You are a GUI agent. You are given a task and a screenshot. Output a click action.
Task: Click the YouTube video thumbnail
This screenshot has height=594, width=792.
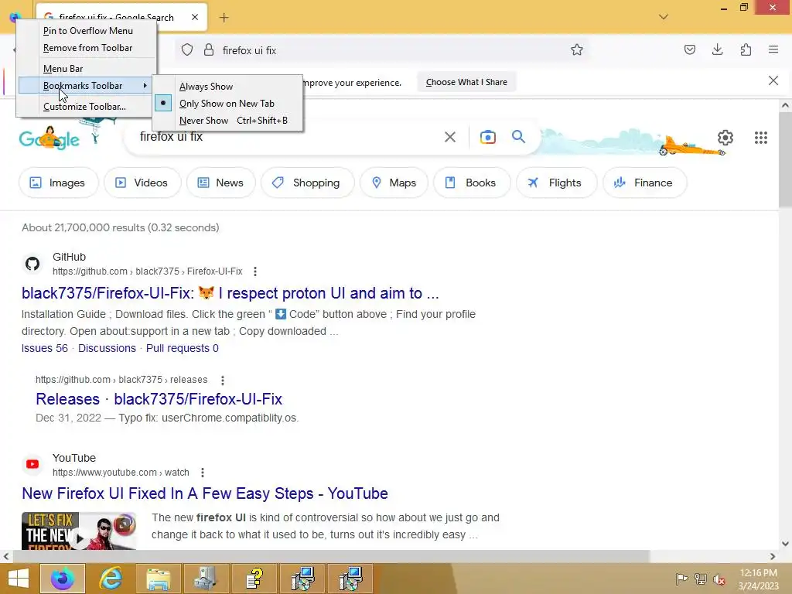click(79, 531)
